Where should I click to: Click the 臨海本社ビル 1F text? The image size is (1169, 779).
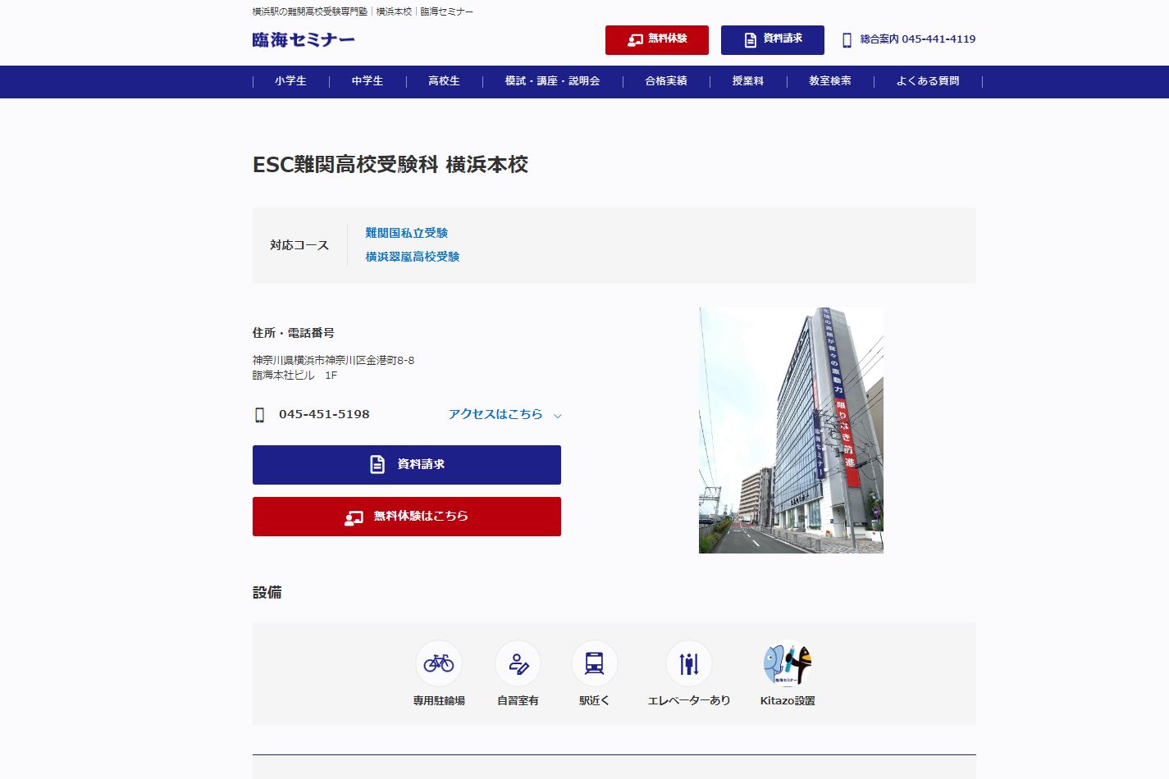[295, 375]
